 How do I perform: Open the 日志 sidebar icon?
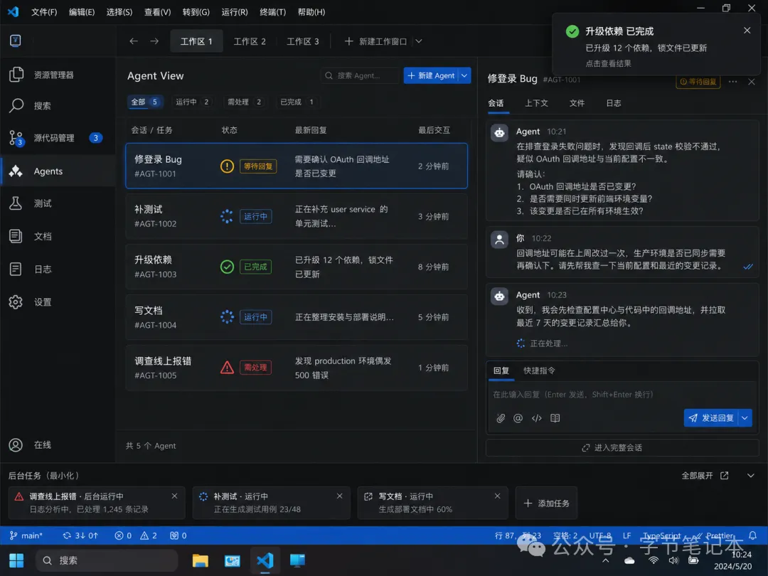(16, 269)
